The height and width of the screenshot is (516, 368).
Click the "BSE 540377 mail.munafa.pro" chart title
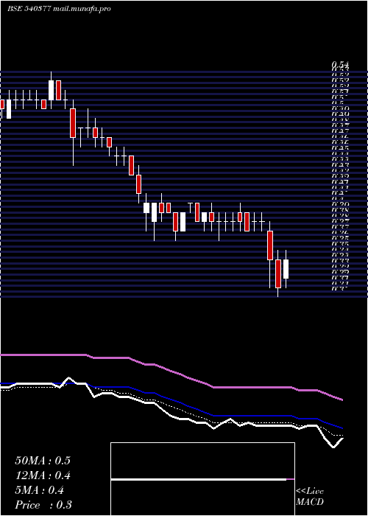(59, 9)
